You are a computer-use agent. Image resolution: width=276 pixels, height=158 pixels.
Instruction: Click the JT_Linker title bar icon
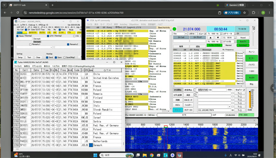(x=16, y=21)
